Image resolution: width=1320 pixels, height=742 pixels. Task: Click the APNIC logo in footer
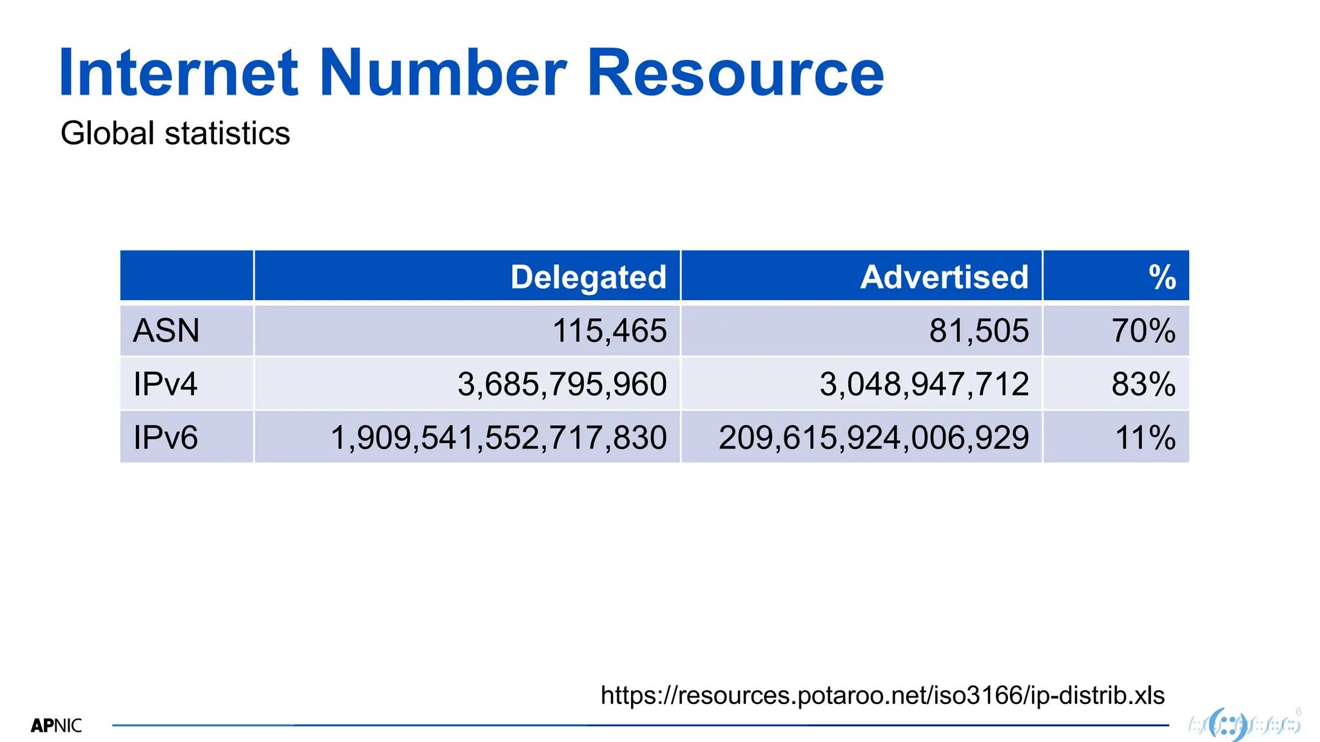(x=56, y=726)
